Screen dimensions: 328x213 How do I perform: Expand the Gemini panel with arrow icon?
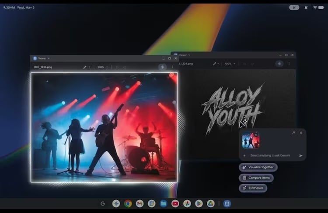click(x=293, y=133)
